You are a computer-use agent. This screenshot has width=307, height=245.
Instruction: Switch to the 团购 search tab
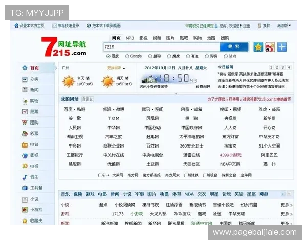[225, 38]
